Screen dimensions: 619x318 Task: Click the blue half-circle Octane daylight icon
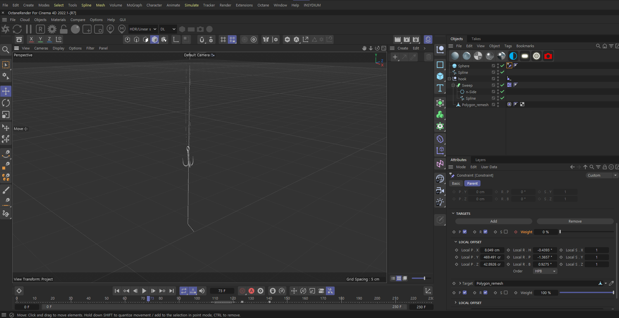point(513,56)
